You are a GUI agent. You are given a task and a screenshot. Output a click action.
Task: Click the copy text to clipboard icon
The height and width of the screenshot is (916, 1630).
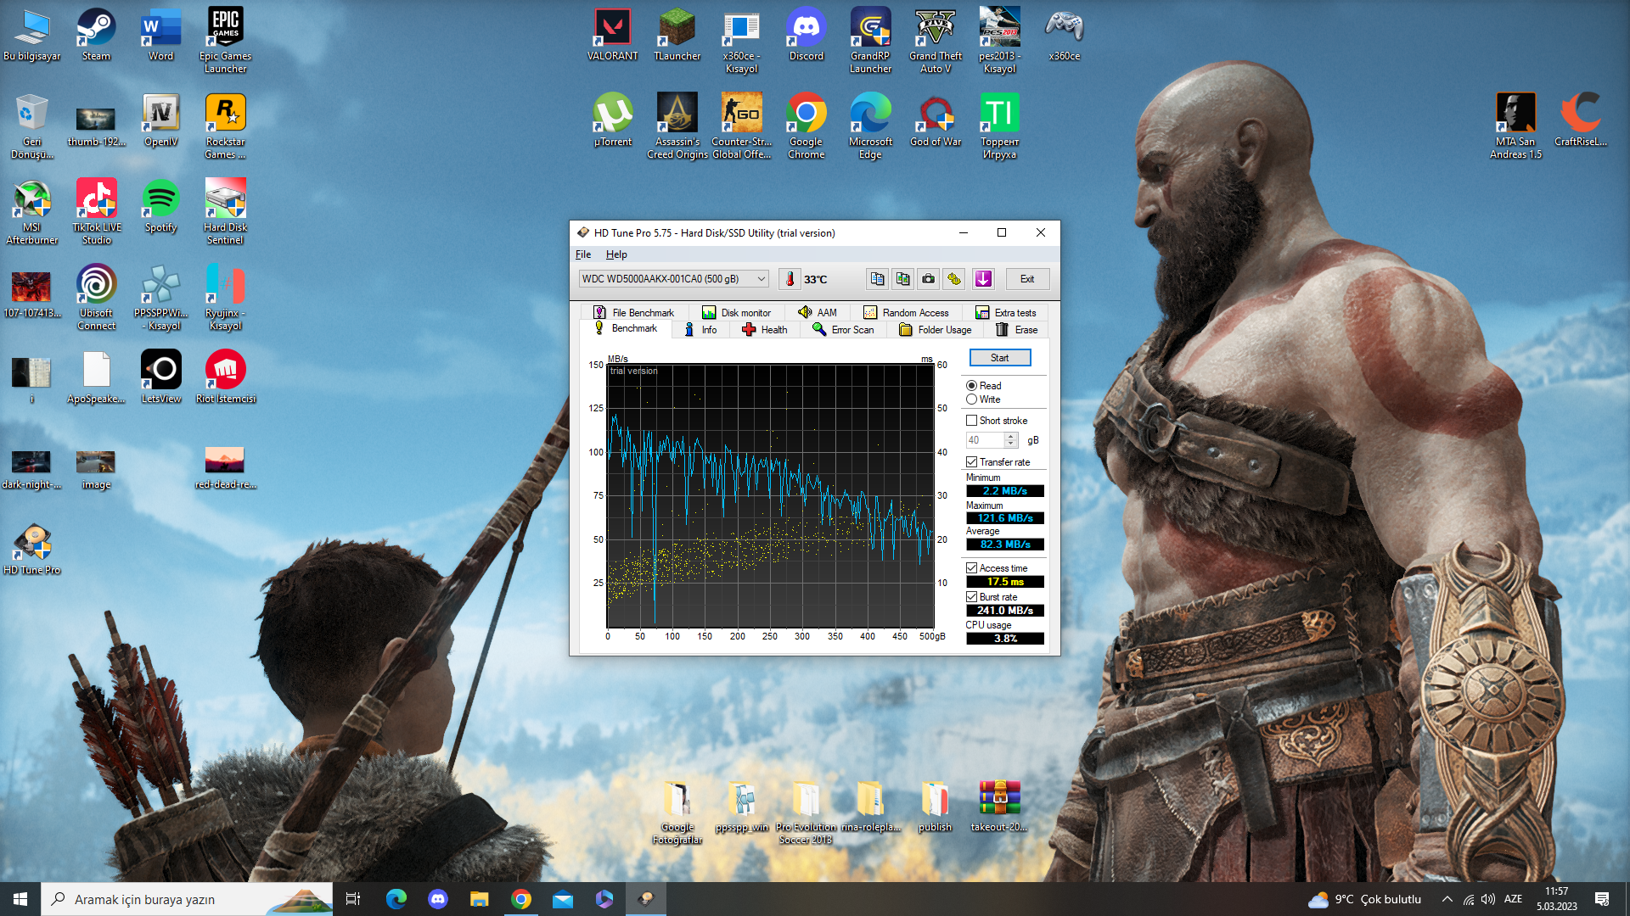click(877, 279)
